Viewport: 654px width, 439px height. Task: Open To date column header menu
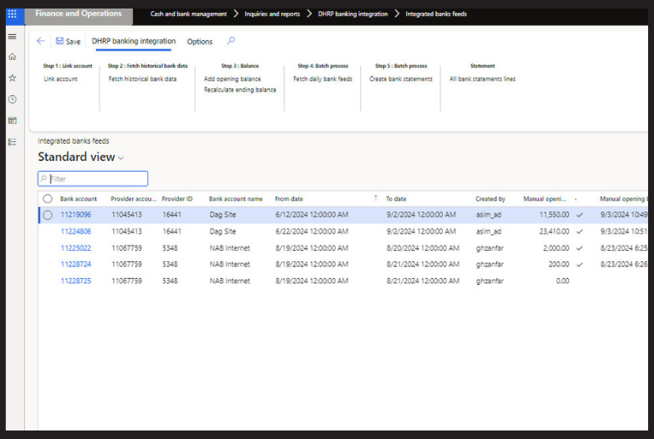(x=396, y=199)
